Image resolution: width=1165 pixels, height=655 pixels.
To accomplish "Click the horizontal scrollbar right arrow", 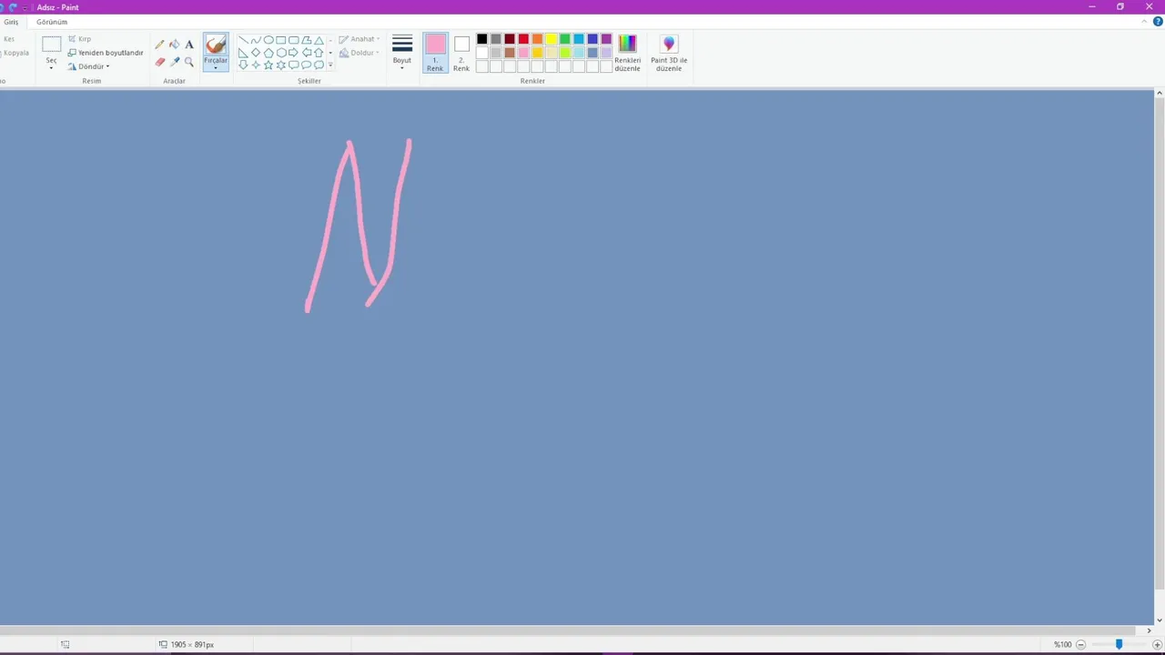I will [x=1149, y=630].
